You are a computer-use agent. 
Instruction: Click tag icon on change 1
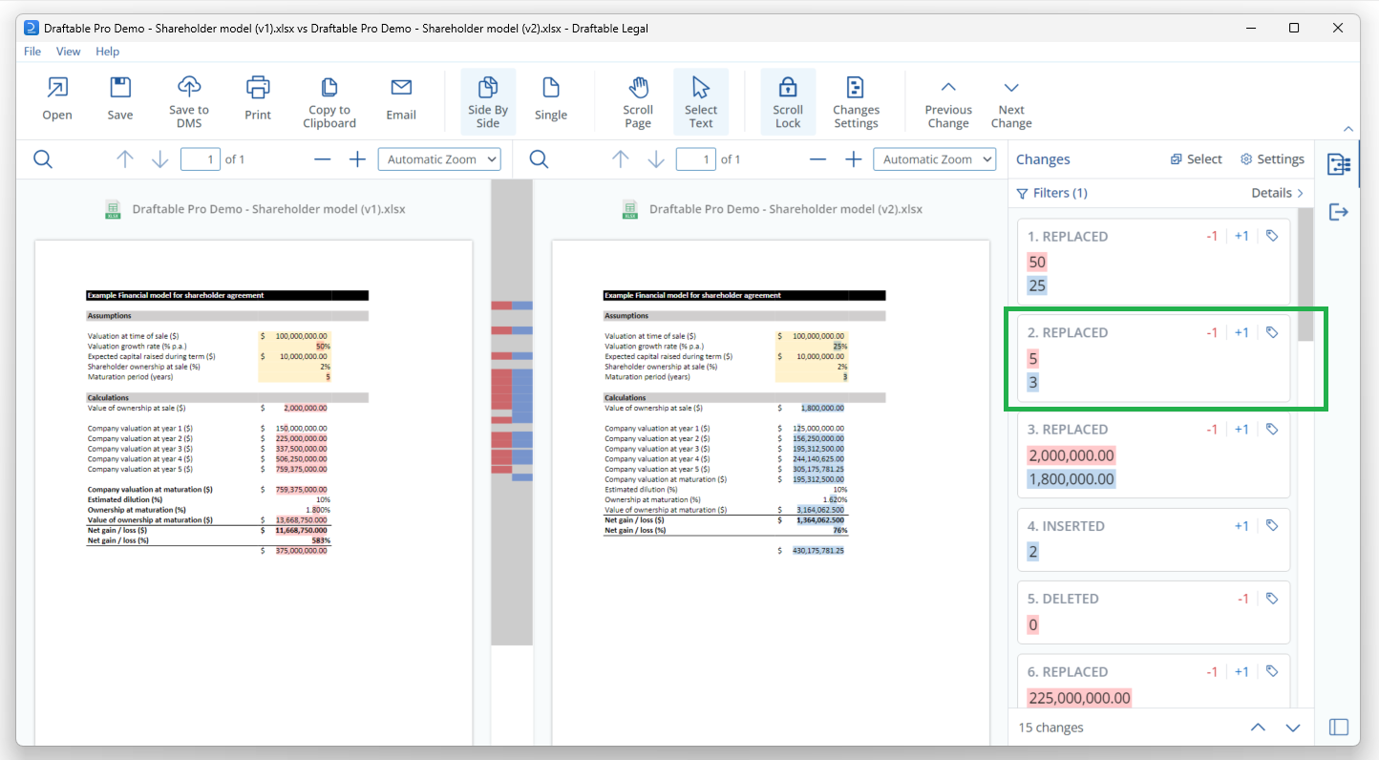(x=1271, y=236)
